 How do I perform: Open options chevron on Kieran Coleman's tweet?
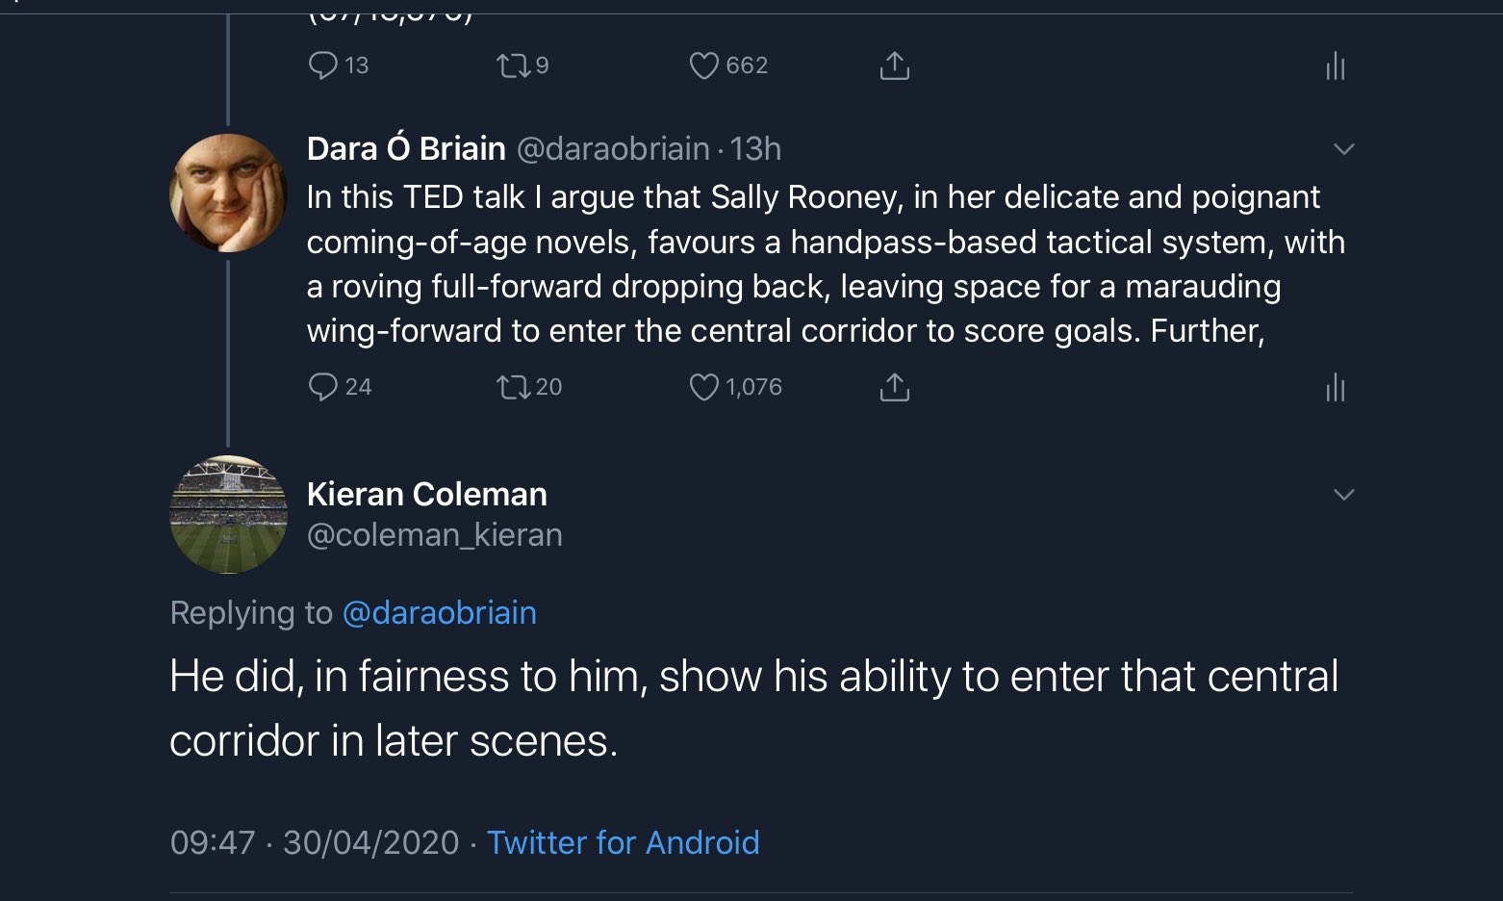pos(1343,495)
